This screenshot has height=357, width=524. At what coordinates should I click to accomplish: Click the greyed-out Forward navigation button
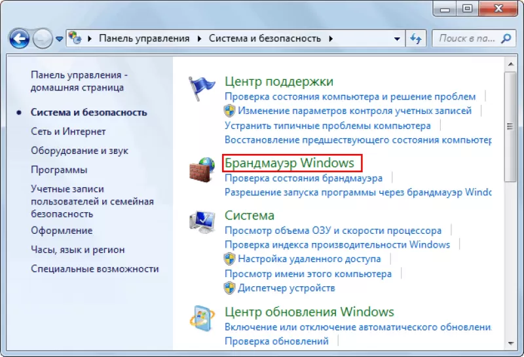pos(43,39)
